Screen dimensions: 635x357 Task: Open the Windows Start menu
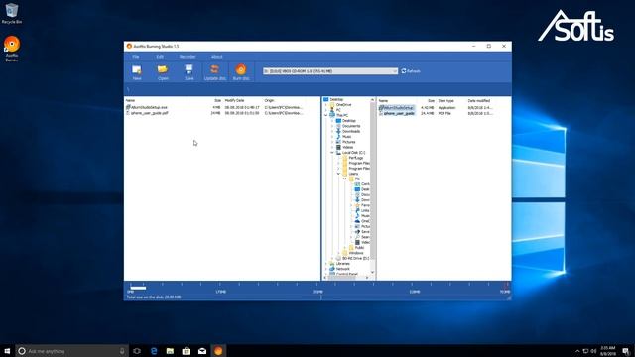[7, 351]
